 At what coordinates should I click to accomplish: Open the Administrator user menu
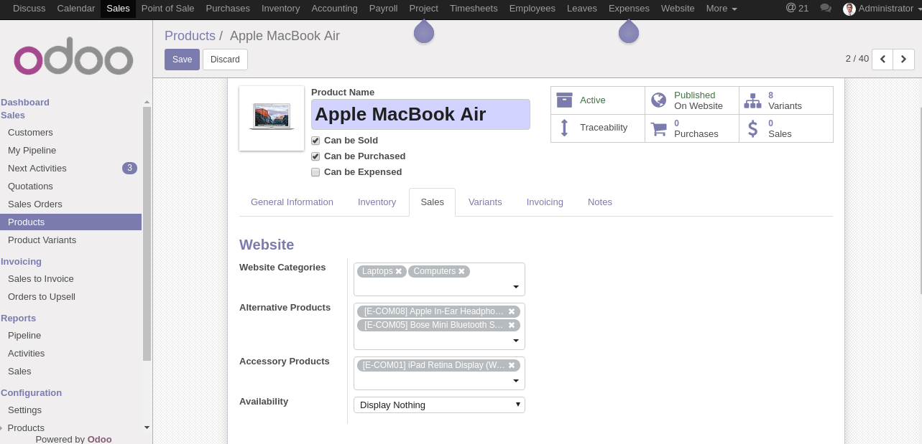(882, 9)
